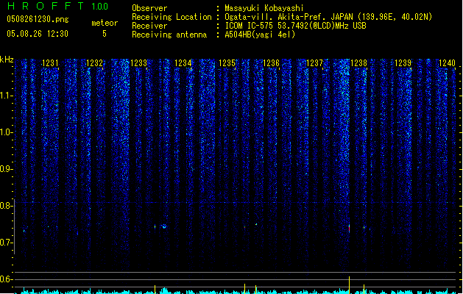Click the 1237 time marker
Viewport: 463px width, 294px height.
point(314,63)
